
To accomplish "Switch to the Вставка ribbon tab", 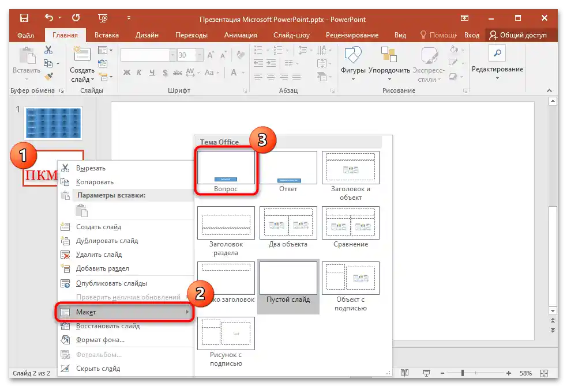I will pos(107,35).
